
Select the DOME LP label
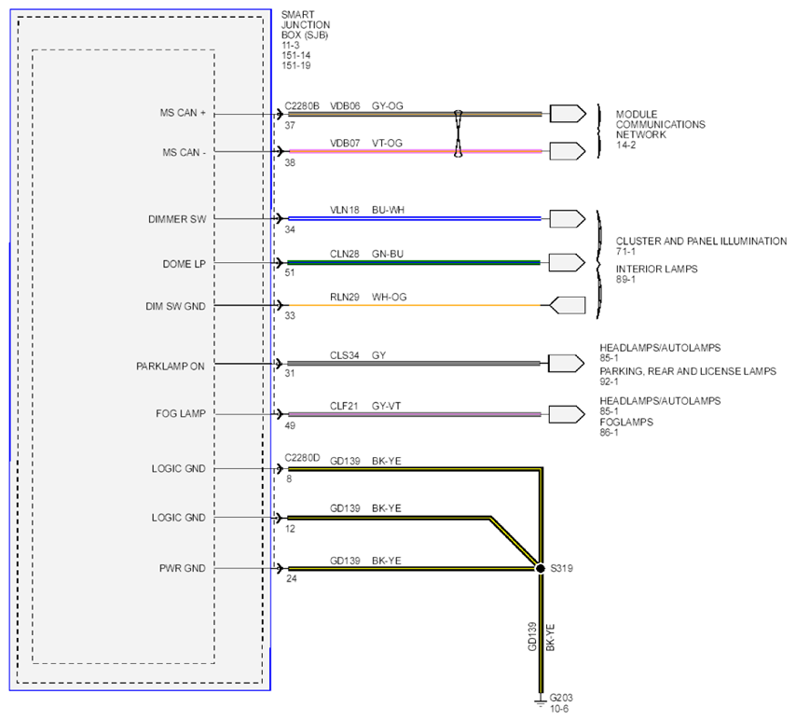point(185,264)
